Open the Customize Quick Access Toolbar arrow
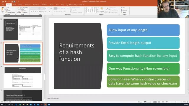Screen dimensions: 189x106 18,1
